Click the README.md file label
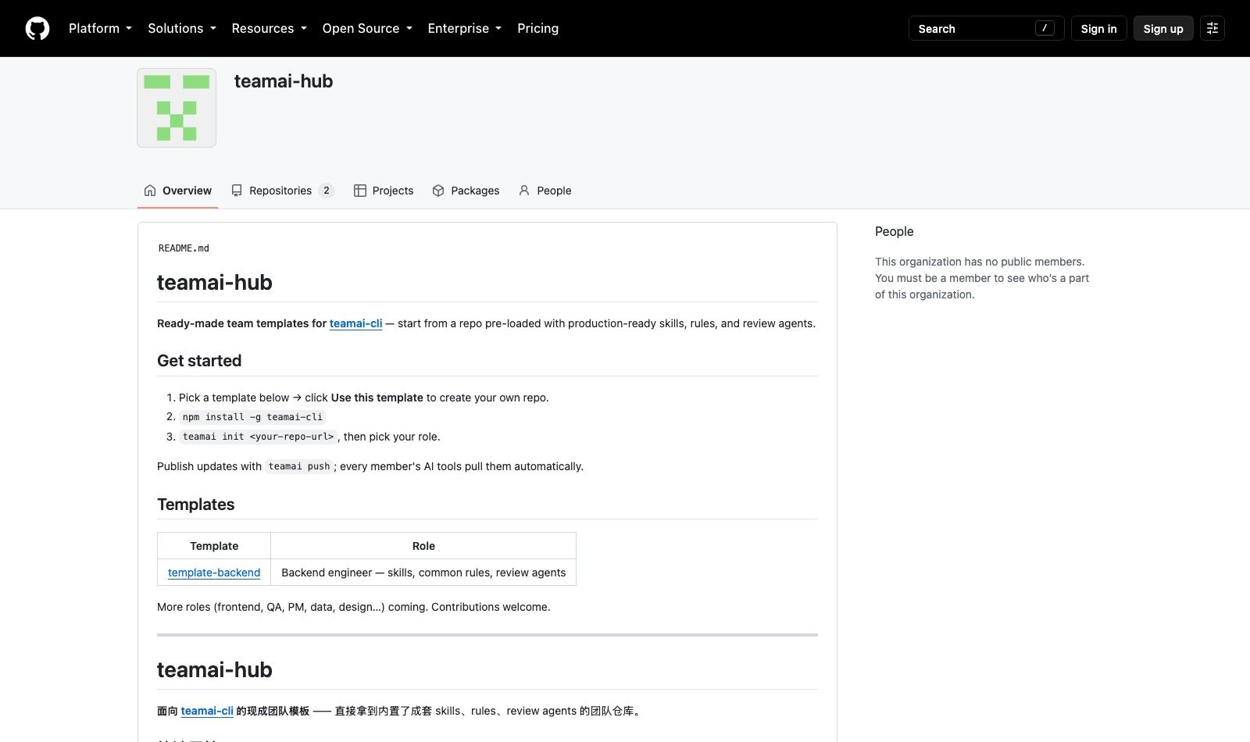The width and height of the screenshot is (1250, 742). (184, 248)
